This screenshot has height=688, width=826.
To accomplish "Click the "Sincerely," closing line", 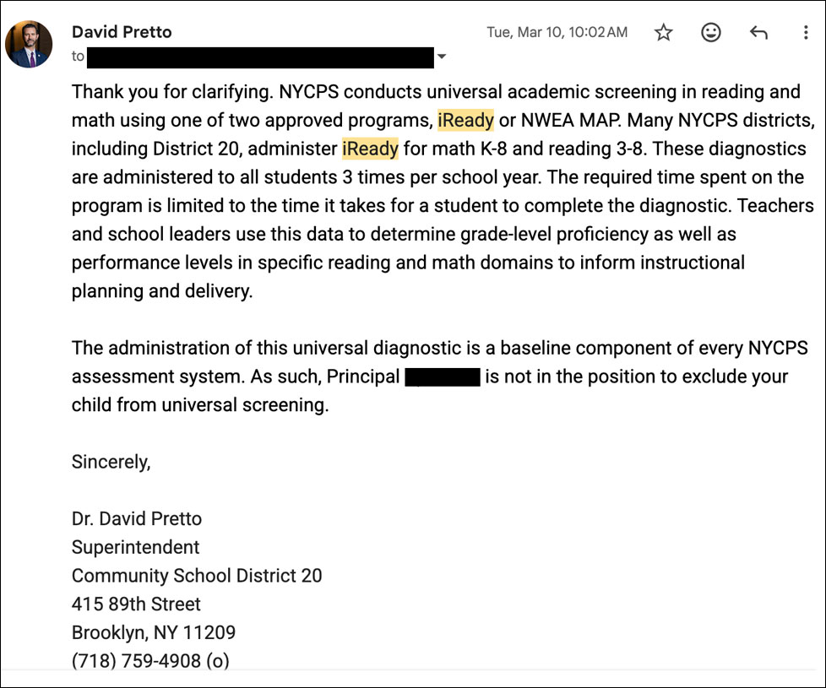I will (111, 462).
